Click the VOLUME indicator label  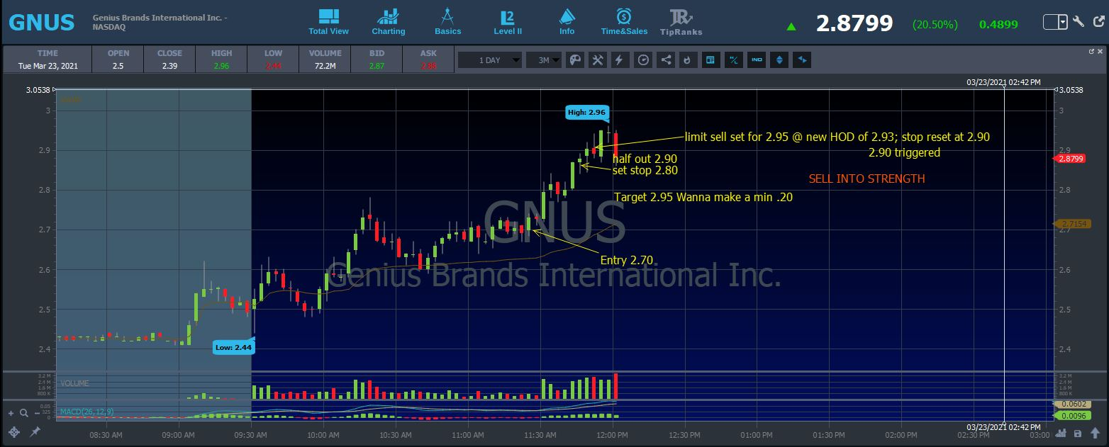click(75, 383)
